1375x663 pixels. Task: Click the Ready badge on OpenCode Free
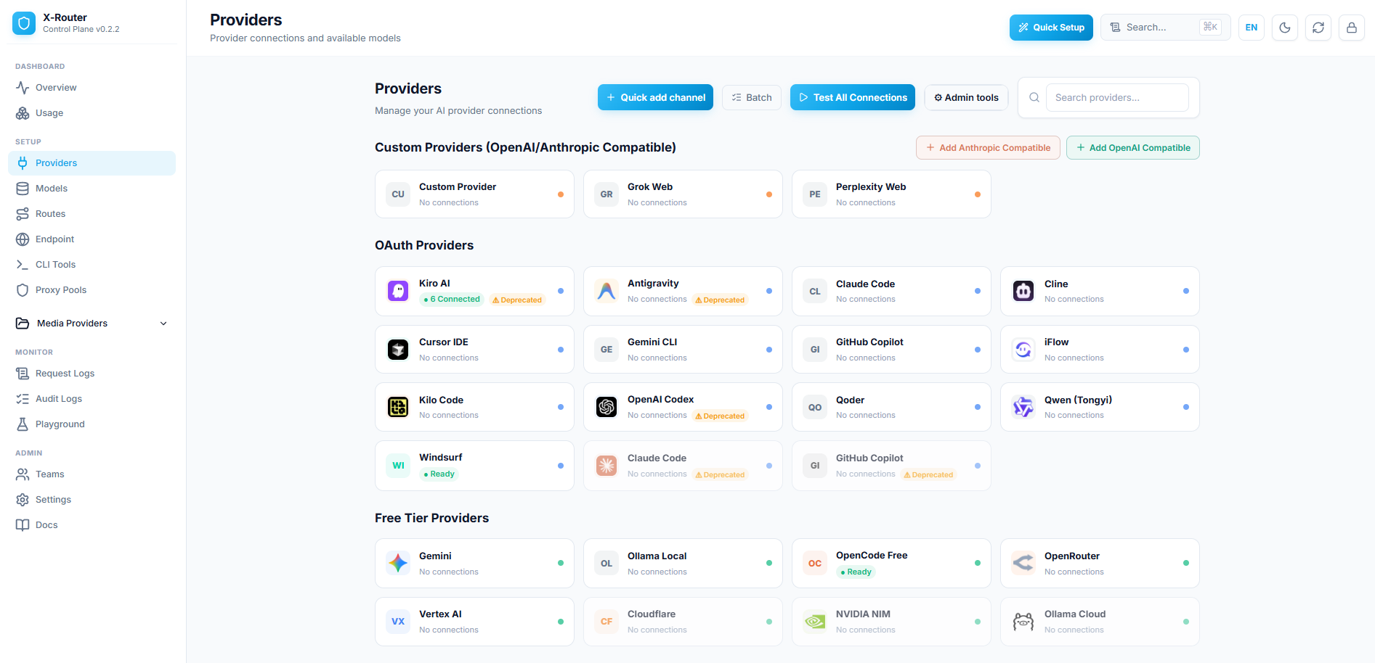856,572
